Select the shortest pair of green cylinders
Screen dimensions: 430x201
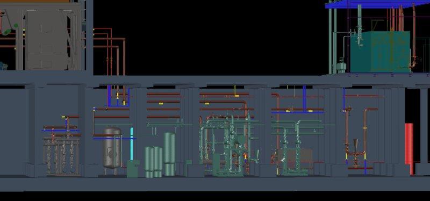tap(154, 162)
